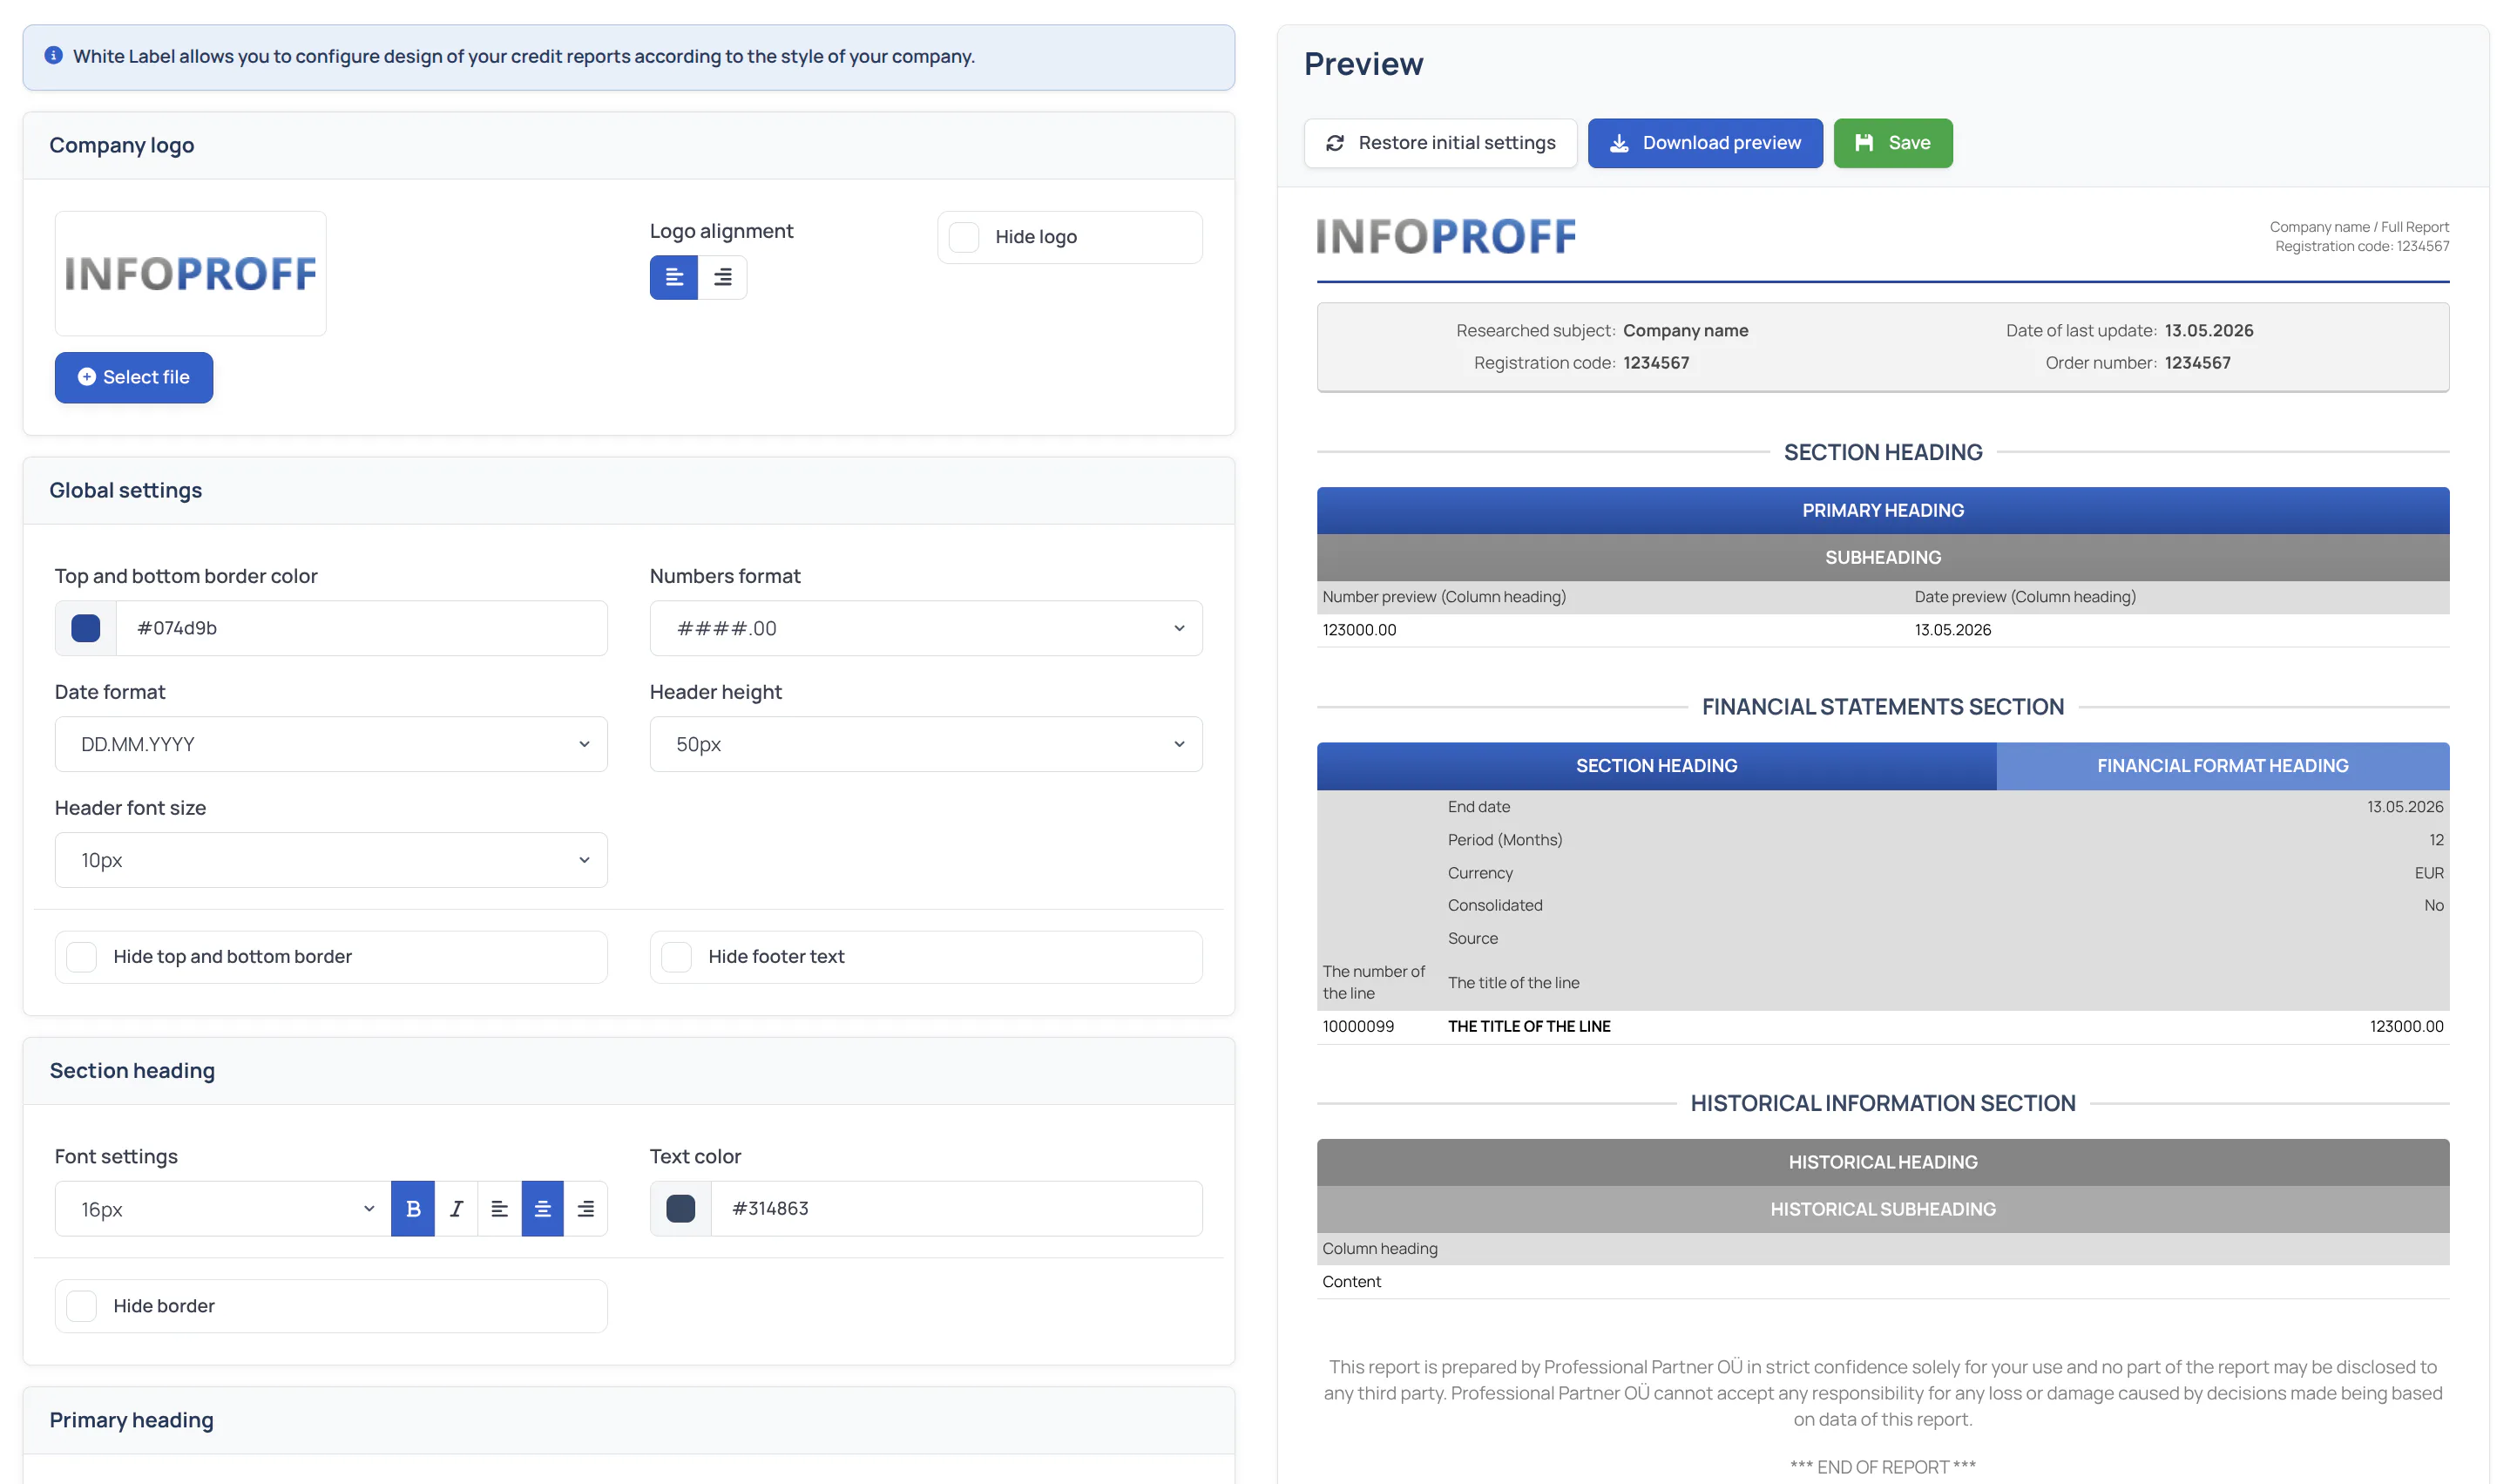Click the Order number 1234567 value

2197,363
